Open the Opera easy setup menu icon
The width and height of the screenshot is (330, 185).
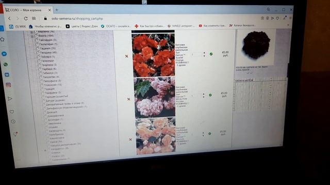point(290,18)
